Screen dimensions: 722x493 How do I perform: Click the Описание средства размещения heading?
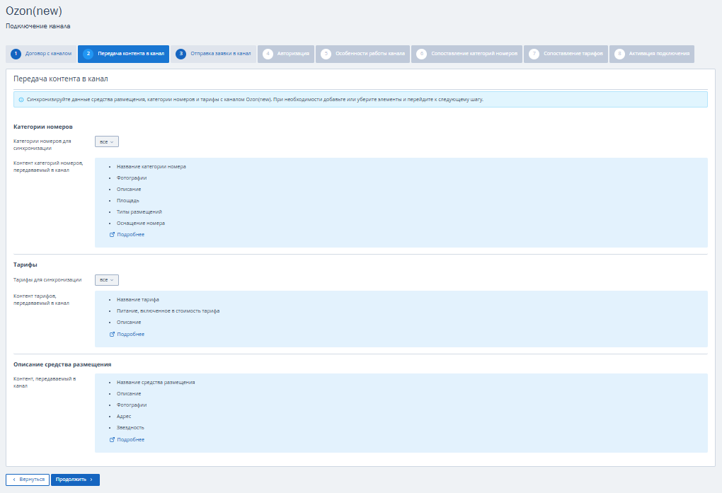click(x=62, y=364)
